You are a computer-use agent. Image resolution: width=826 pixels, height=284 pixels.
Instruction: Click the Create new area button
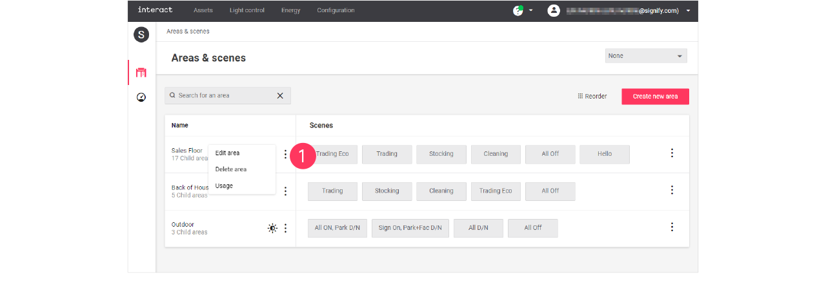pyautogui.click(x=655, y=97)
